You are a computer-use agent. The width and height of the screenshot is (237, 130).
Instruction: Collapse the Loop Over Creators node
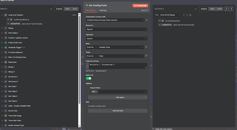pos(2,15)
